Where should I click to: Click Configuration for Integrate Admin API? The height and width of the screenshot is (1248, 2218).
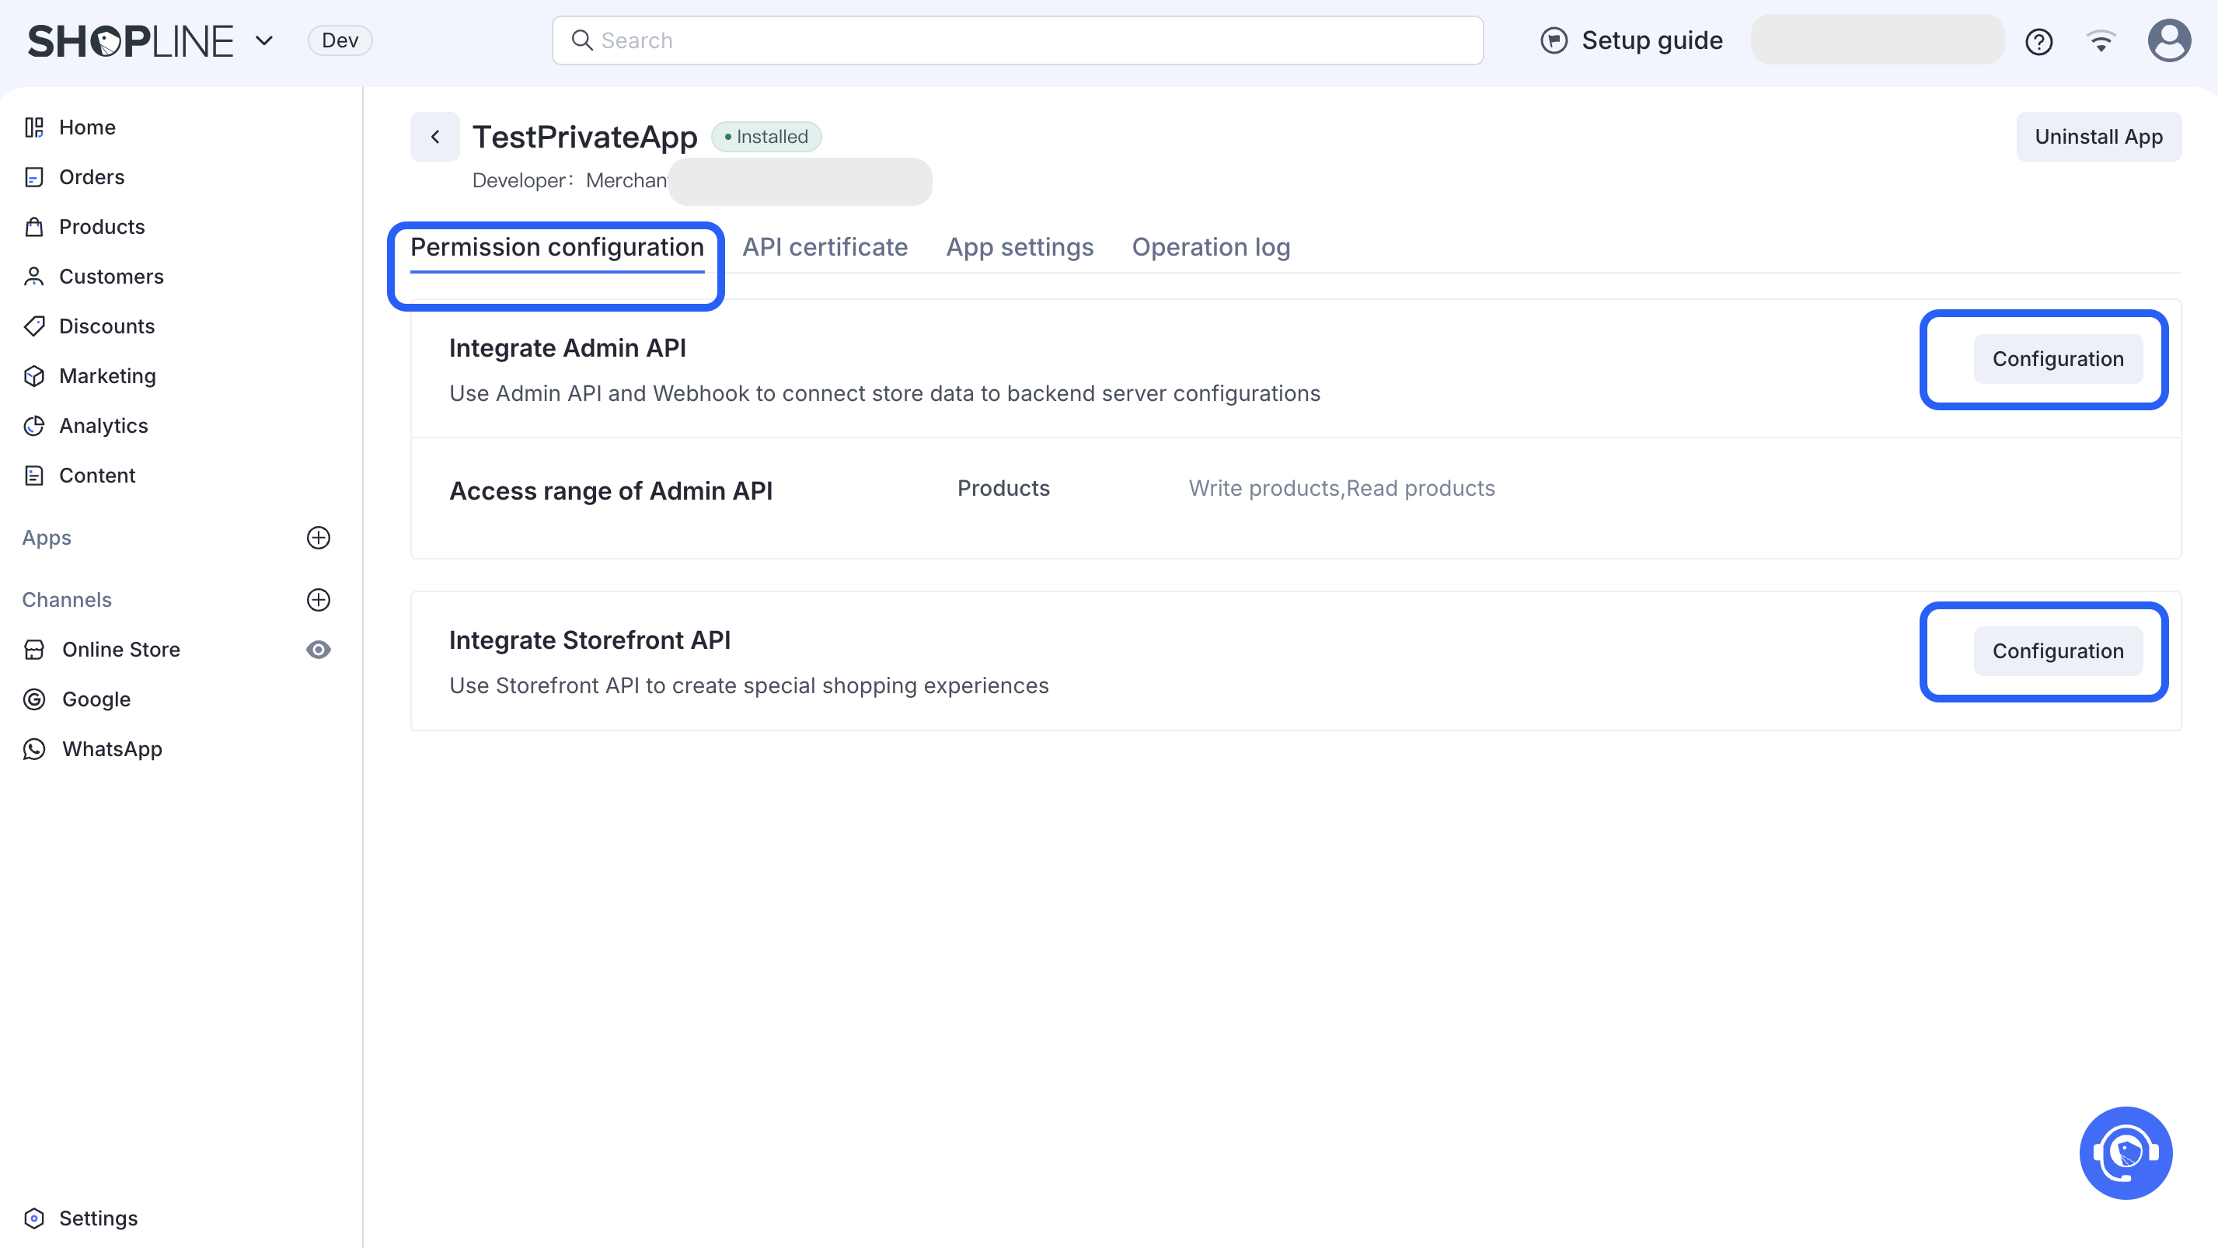(2057, 359)
